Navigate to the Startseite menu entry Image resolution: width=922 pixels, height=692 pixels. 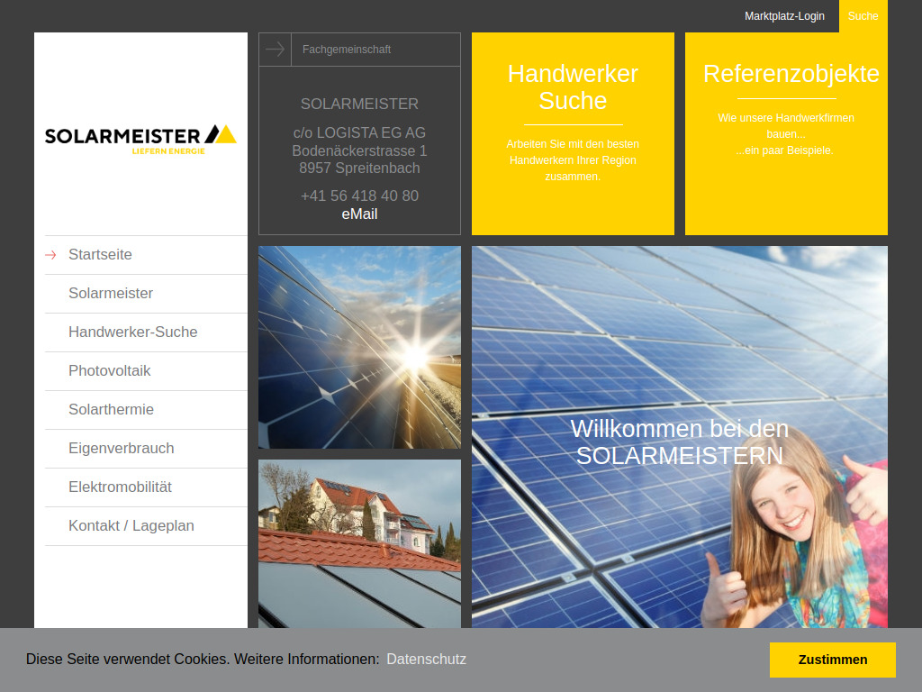pos(98,255)
